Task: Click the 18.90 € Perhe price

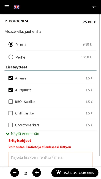Action: click(x=86, y=57)
